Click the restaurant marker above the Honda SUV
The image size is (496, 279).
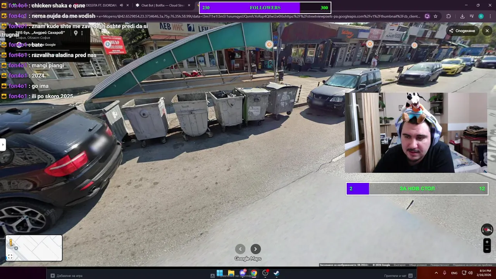point(370,44)
